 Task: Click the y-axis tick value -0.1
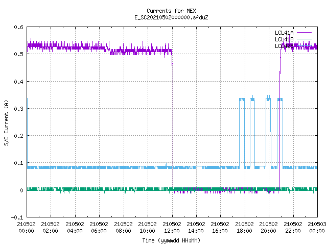click(17, 217)
